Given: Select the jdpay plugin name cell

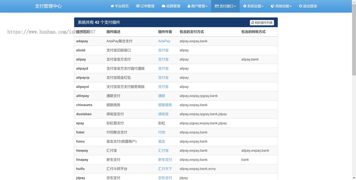Looking at the screenshot, I should pos(89,177).
